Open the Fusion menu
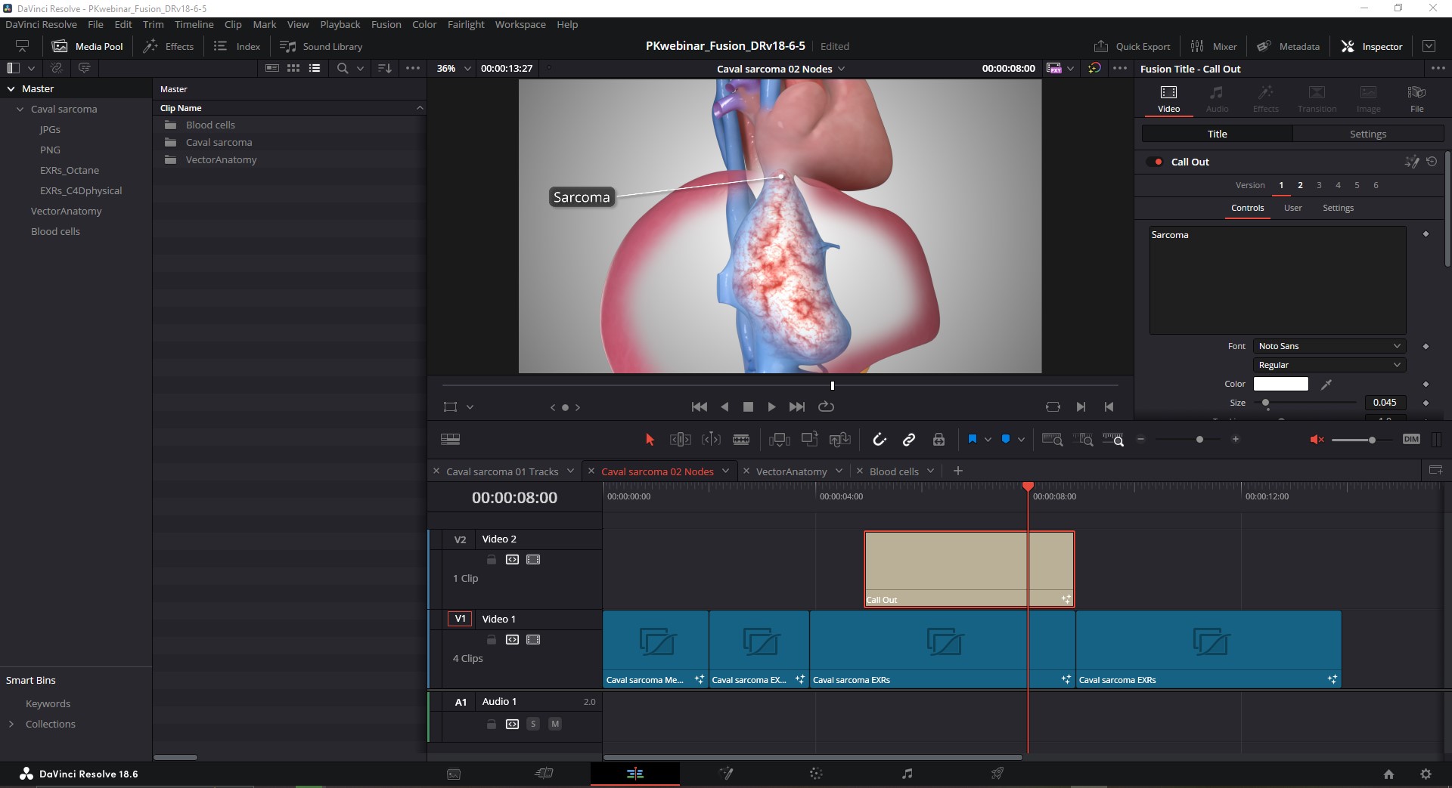The width and height of the screenshot is (1452, 788). point(386,24)
